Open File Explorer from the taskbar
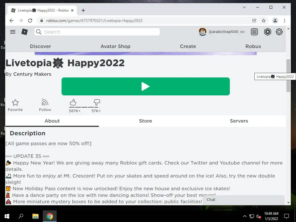The image size is (296, 222). coord(35,216)
